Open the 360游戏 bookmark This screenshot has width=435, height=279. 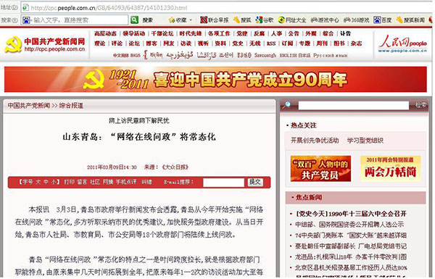click(x=356, y=20)
